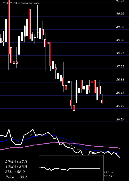
Task: Click the 34.79 price axis label
Action: 120,119
